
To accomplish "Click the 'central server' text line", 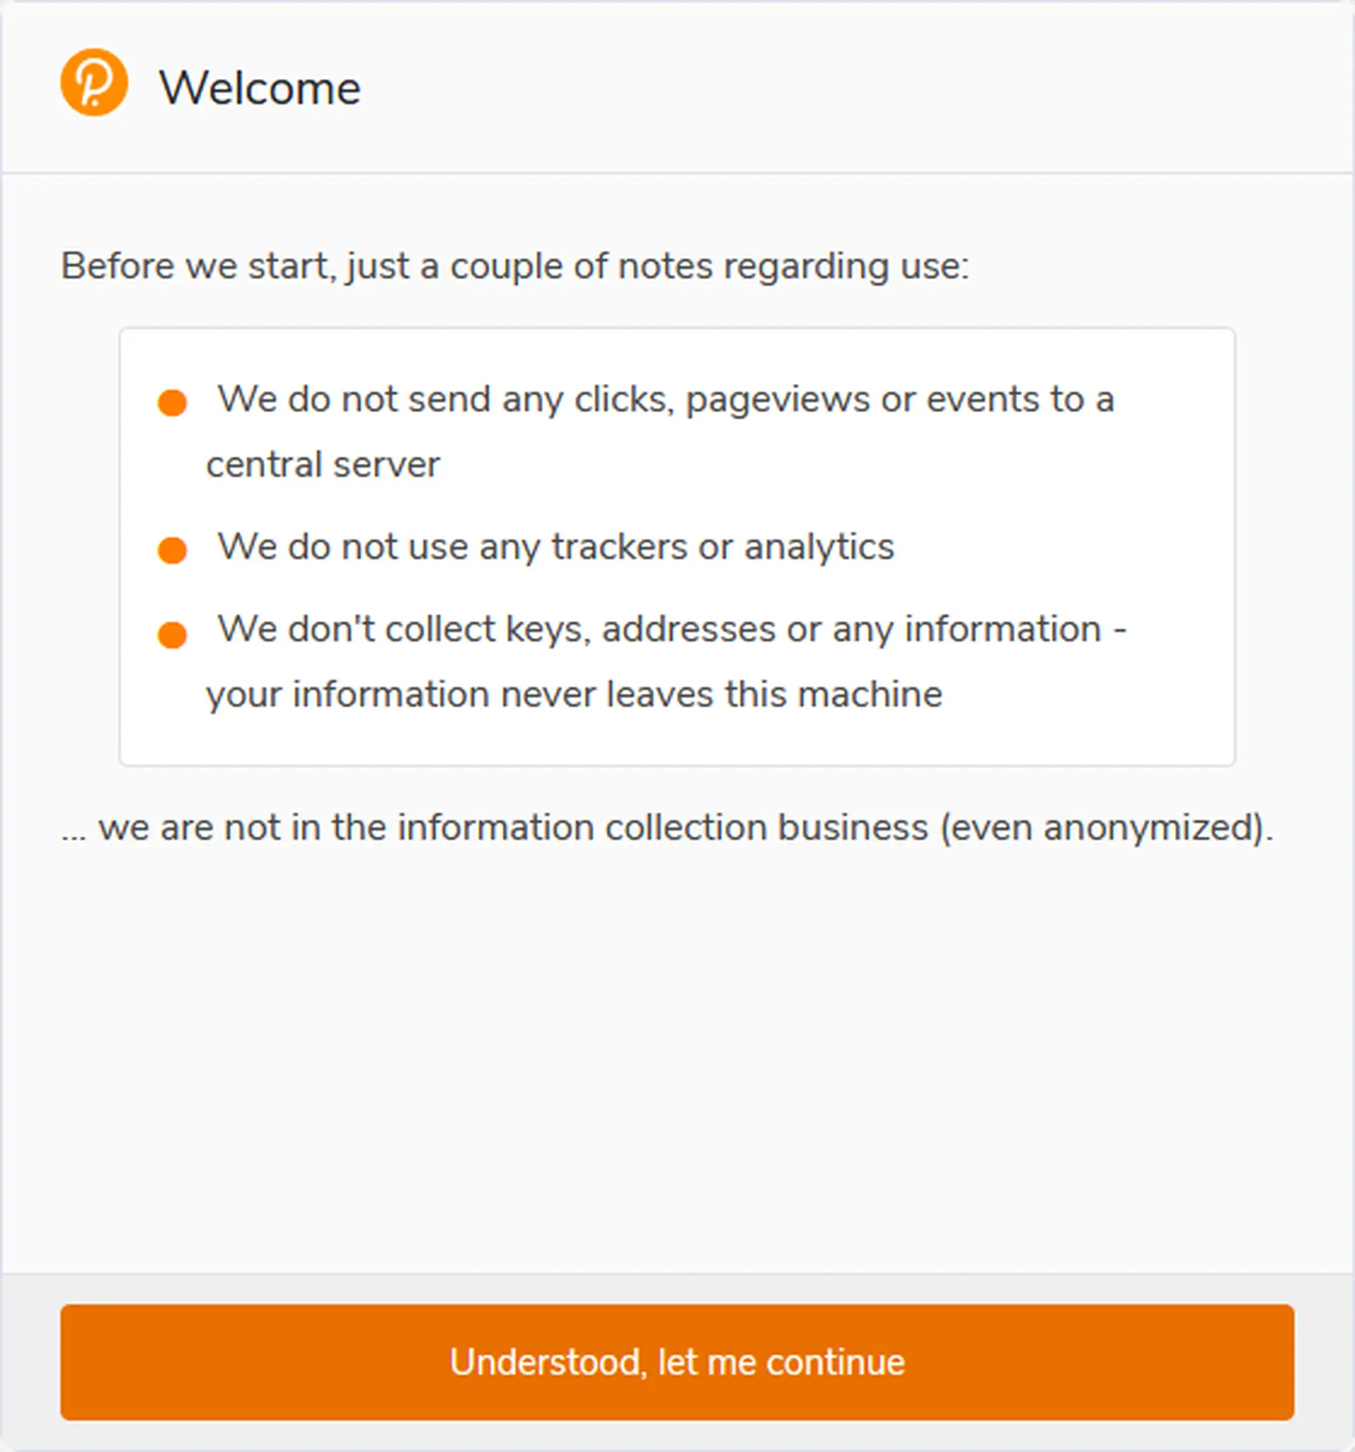I will tap(323, 464).
